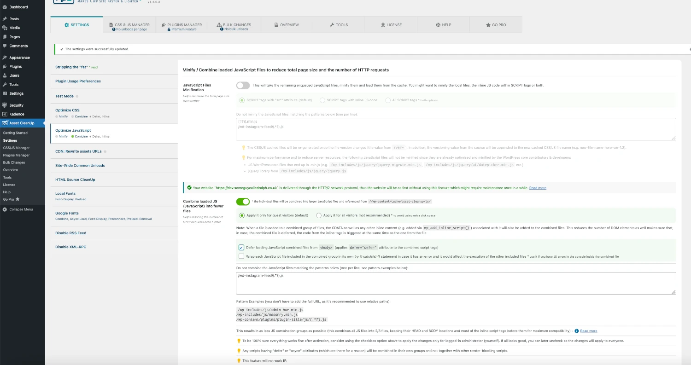Open Media via its sidebar icon
The height and width of the screenshot is (365, 691).
[5, 28]
